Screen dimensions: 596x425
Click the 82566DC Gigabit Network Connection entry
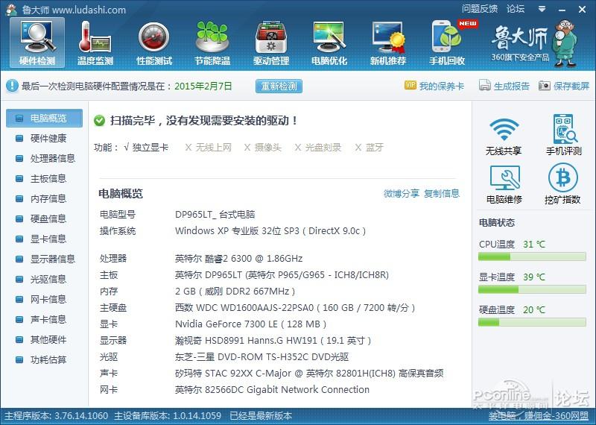coord(272,390)
